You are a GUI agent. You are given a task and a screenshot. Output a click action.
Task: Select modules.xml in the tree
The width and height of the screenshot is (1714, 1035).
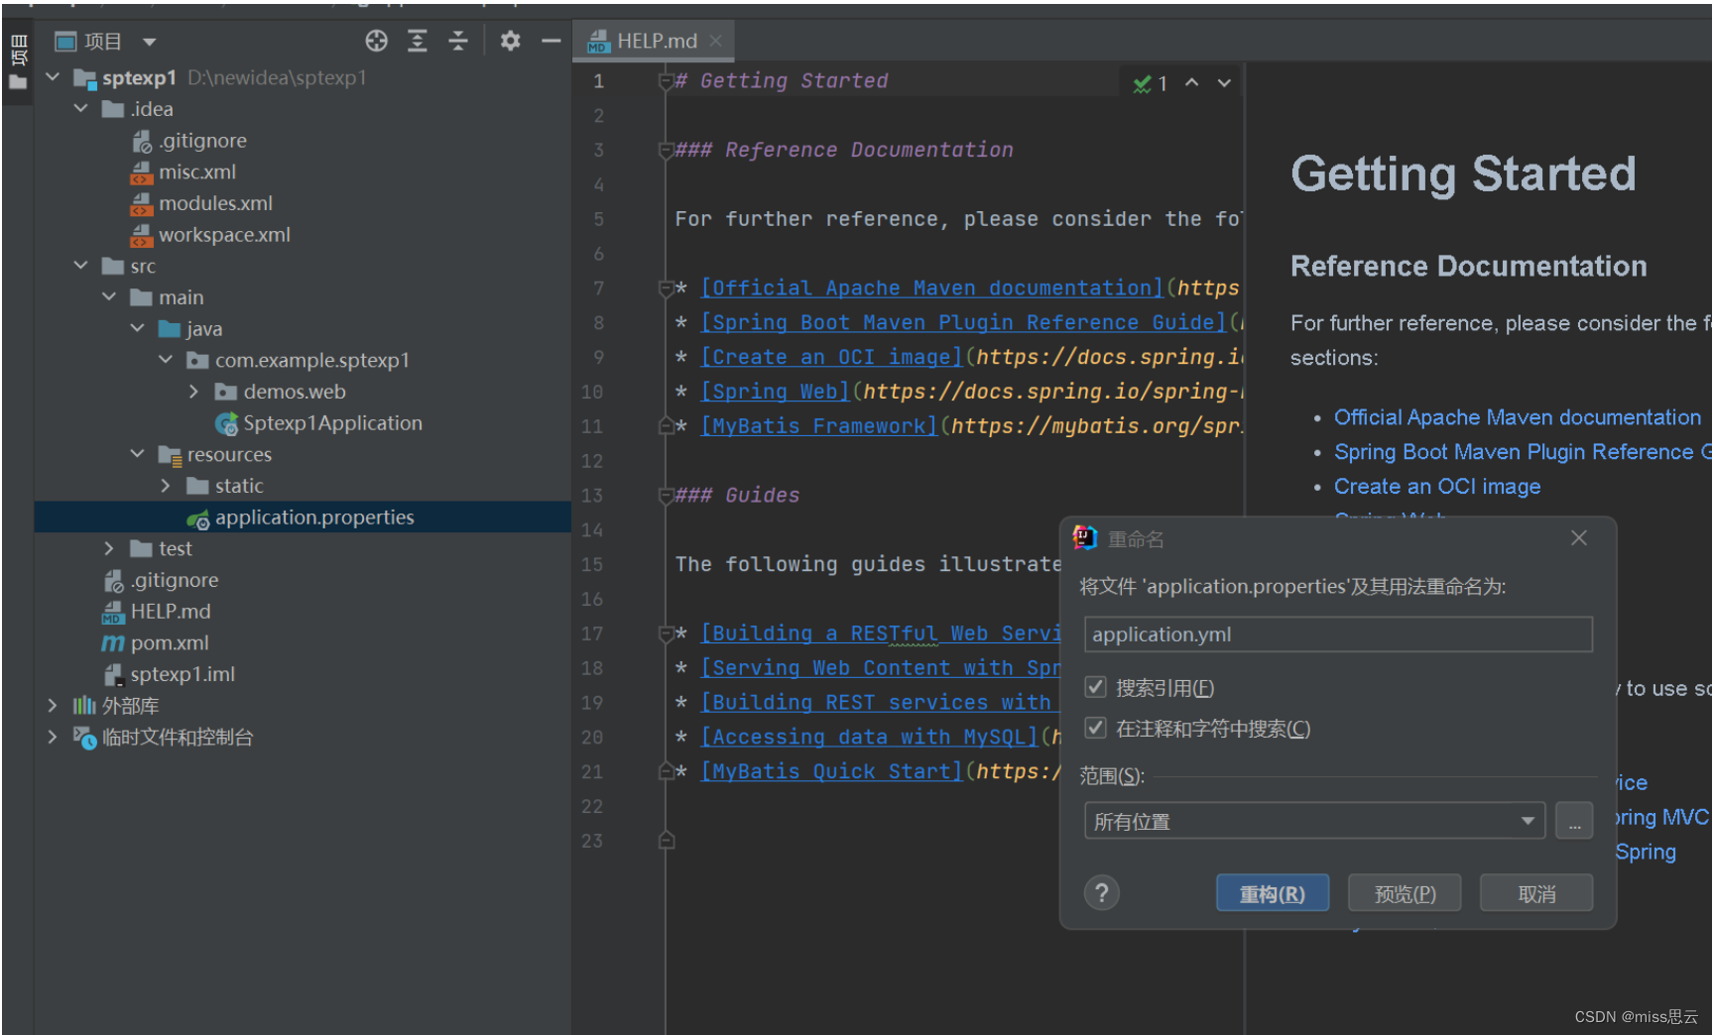(x=215, y=203)
